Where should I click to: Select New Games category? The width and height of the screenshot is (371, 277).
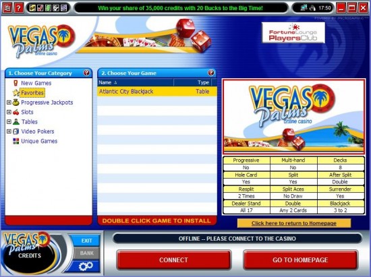coord(36,83)
